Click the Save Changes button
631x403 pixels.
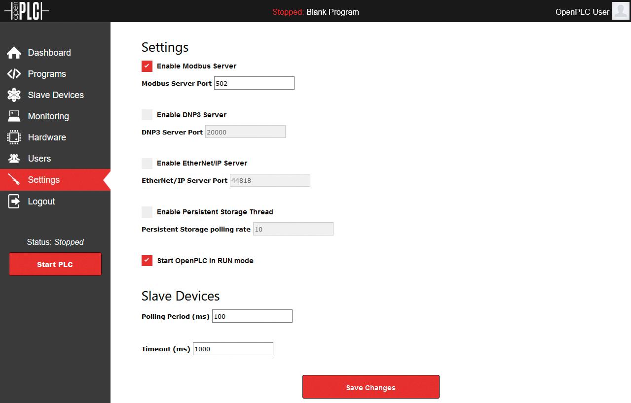pyautogui.click(x=371, y=387)
